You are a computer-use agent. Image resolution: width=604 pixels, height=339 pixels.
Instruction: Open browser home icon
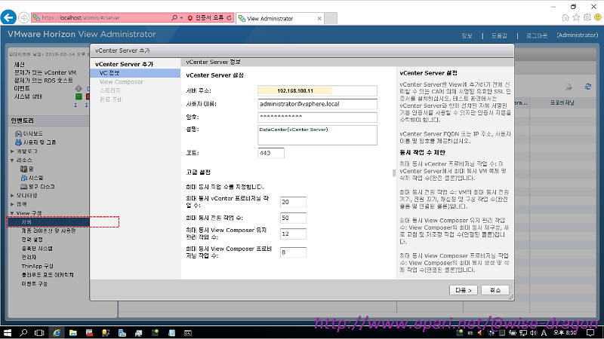click(565, 17)
